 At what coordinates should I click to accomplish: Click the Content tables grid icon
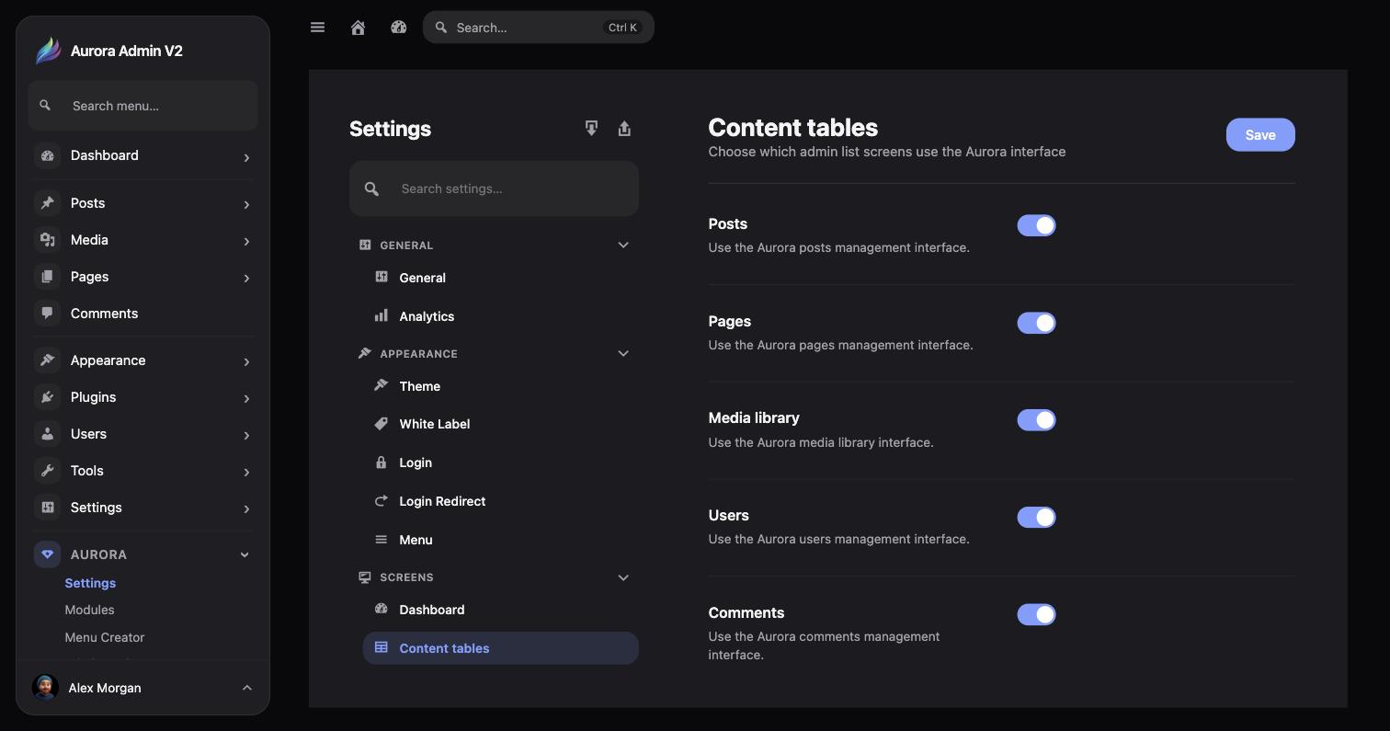coord(382,647)
